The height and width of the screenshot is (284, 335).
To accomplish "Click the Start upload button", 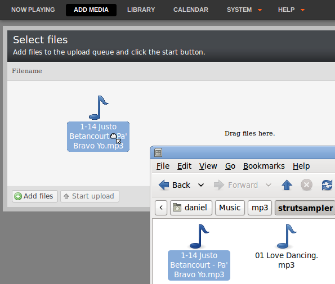I will (90, 196).
